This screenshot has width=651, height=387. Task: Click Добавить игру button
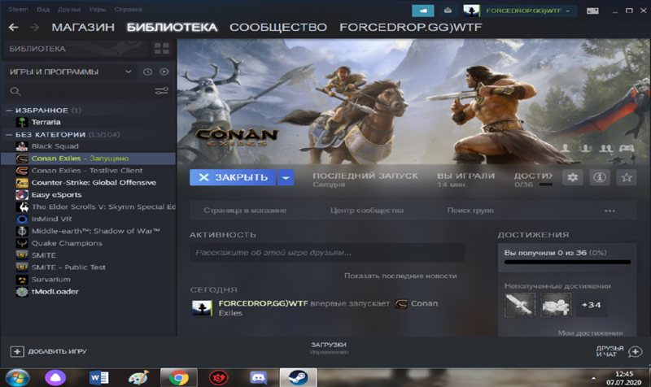[49, 352]
